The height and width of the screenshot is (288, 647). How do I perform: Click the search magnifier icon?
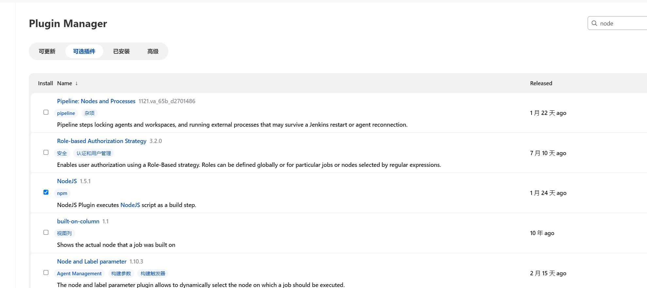pos(594,23)
